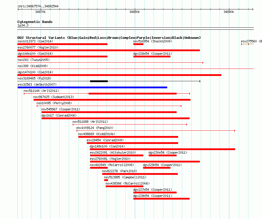Click the red nsv516954 loss bar
The width and height of the screenshot is (262, 219).
138,44
